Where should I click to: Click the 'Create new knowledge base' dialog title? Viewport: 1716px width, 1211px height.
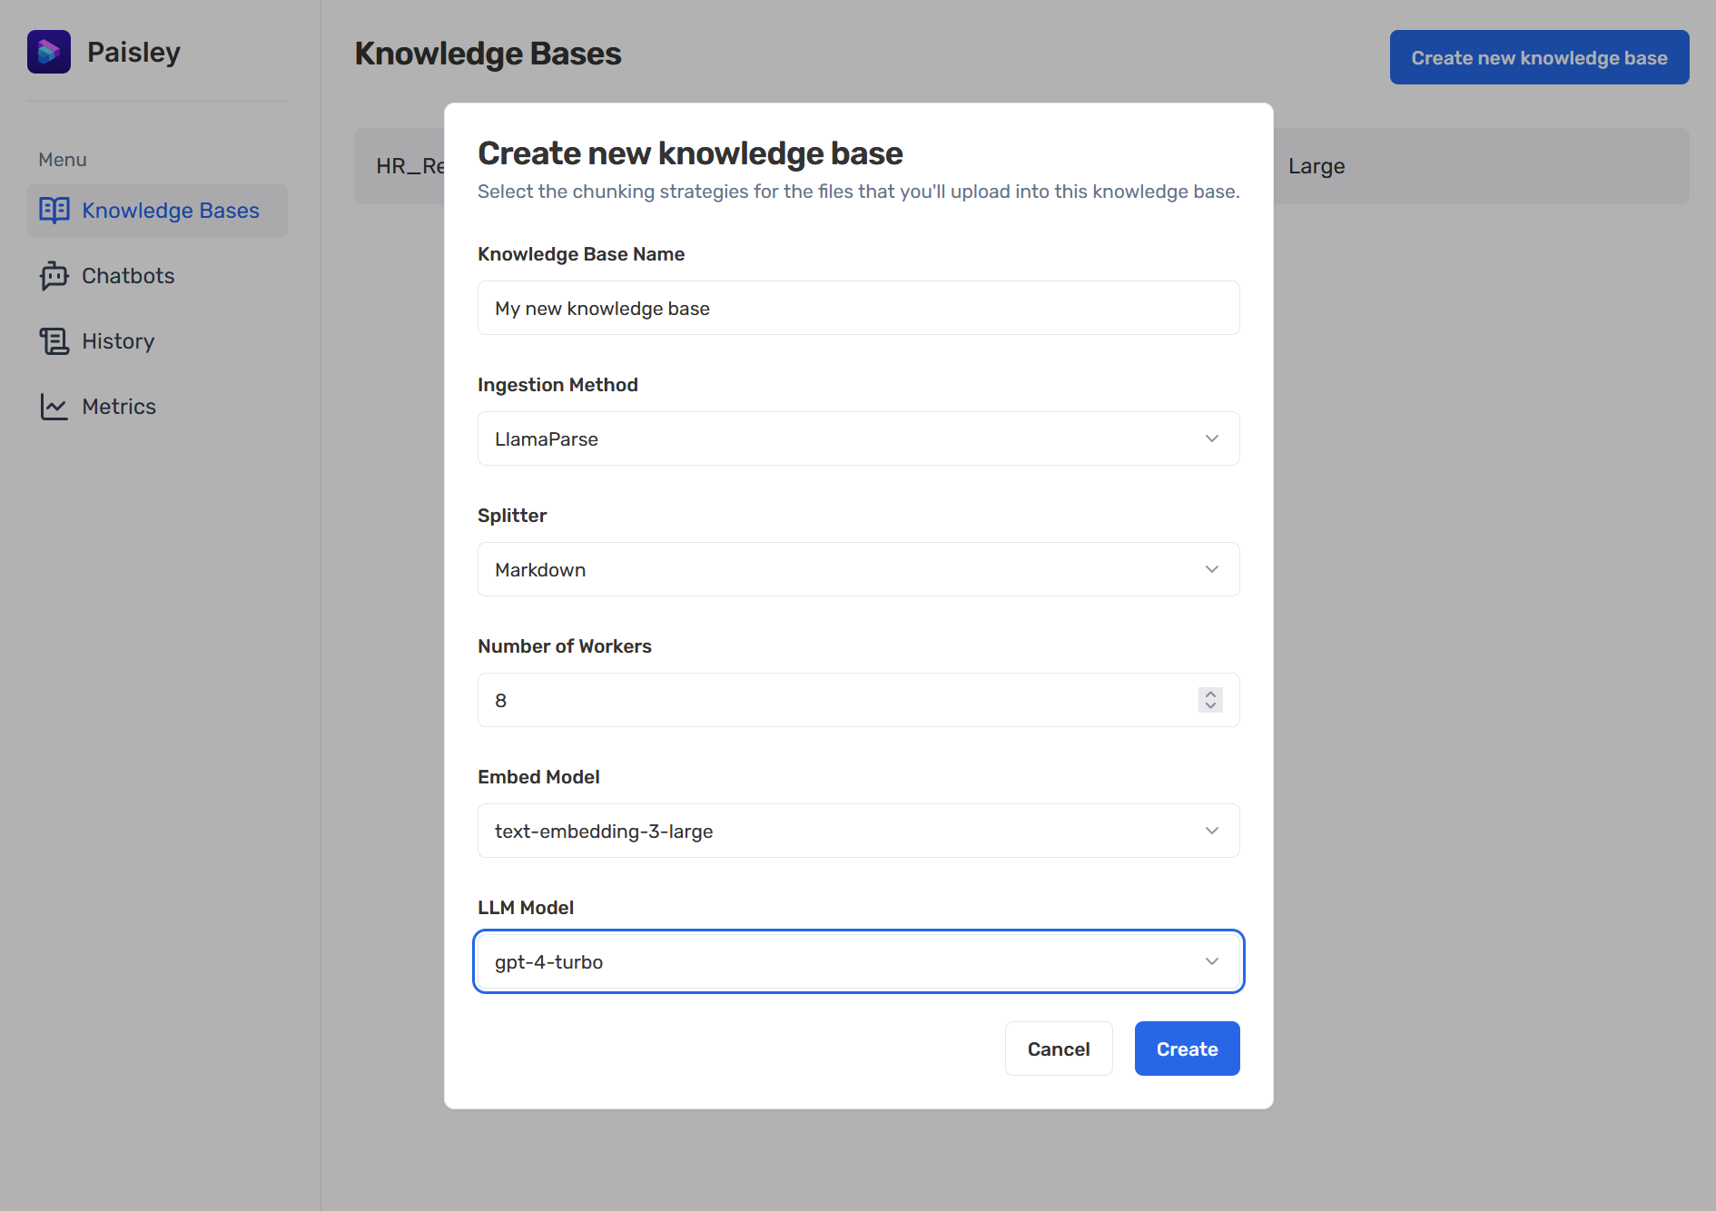[690, 153]
